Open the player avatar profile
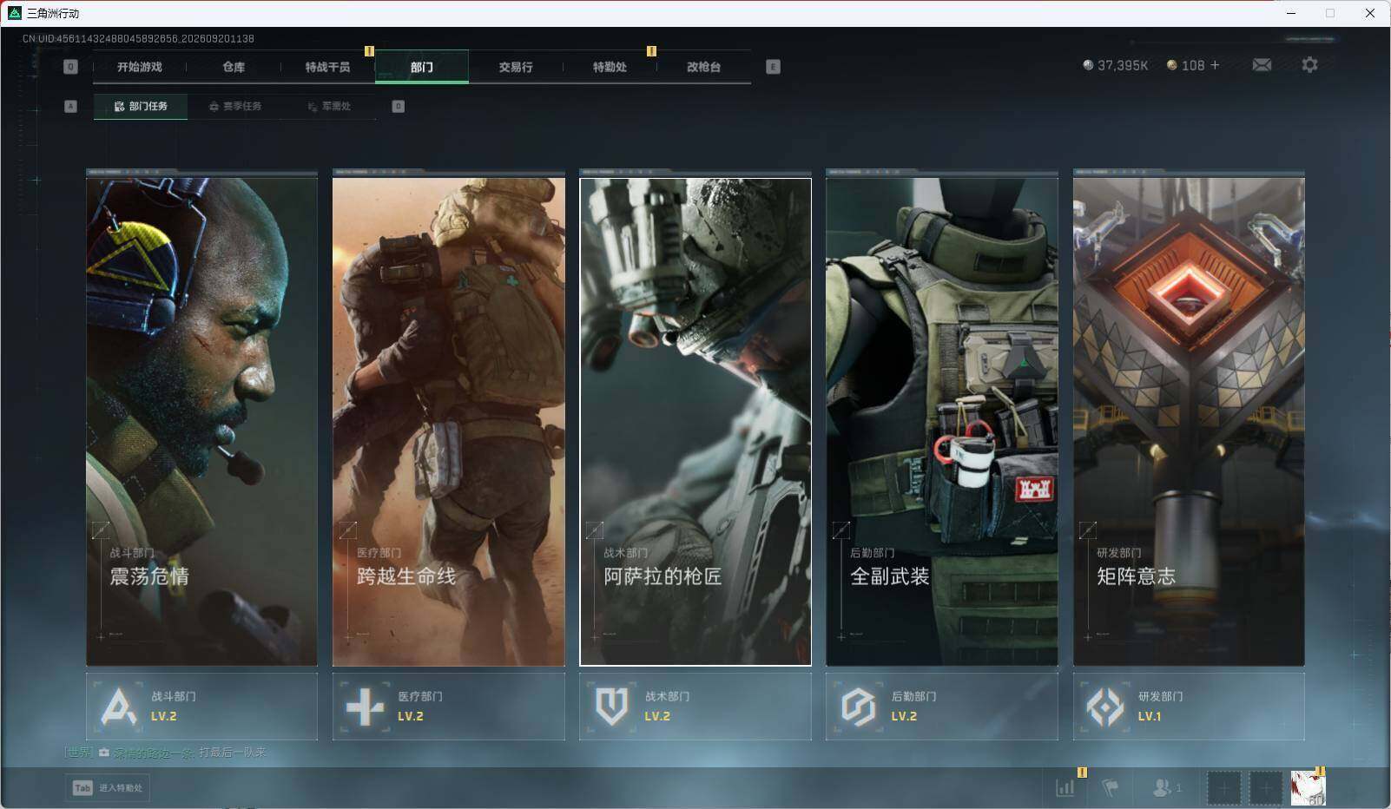The image size is (1391, 809). [x=1308, y=788]
